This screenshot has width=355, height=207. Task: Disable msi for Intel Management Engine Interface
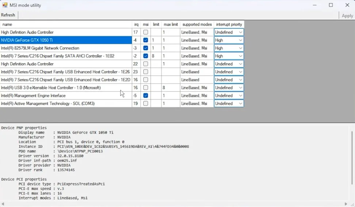coord(146,96)
